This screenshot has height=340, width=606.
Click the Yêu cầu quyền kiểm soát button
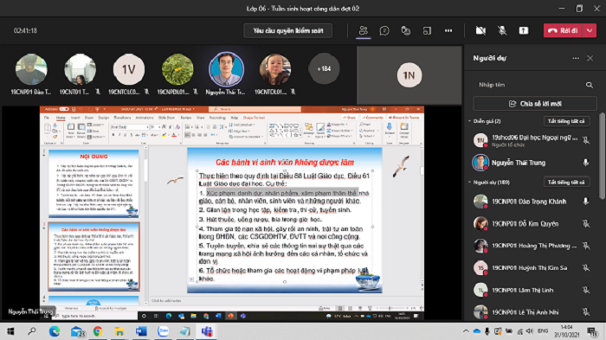tap(288, 30)
